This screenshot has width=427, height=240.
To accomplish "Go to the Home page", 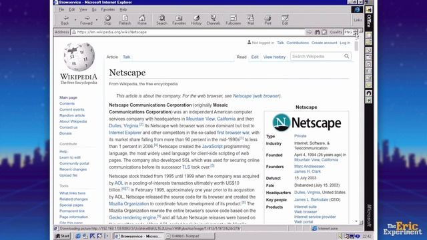I will [142, 20].
